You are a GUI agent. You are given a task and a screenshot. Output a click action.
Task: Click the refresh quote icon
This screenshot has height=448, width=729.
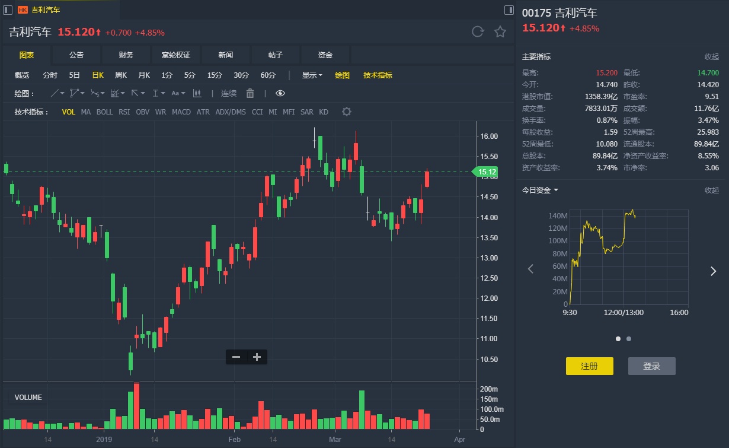pos(478,32)
